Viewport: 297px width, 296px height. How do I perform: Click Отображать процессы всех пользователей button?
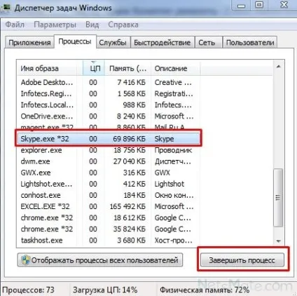coord(100,260)
